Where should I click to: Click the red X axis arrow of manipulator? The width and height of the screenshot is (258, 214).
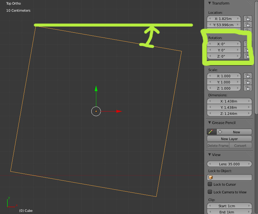[x=119, y=111]
